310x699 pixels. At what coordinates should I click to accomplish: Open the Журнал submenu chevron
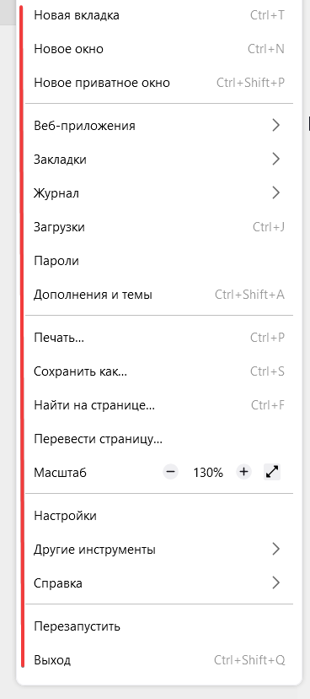[x=275, y=193]
